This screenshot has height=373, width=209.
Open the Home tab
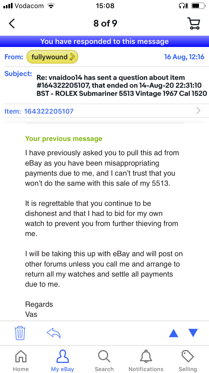pyautogui.click(x=21, y=361)
